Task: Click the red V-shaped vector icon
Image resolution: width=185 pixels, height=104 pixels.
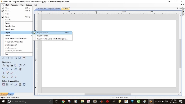Action: click(x=8, y=73)
